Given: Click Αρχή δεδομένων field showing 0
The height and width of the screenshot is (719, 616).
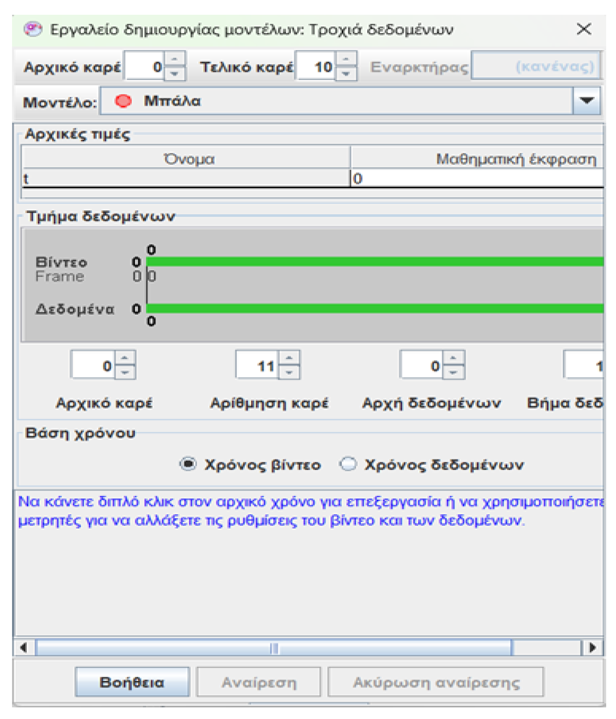Looking at the screenshot, I should [422, 365].
